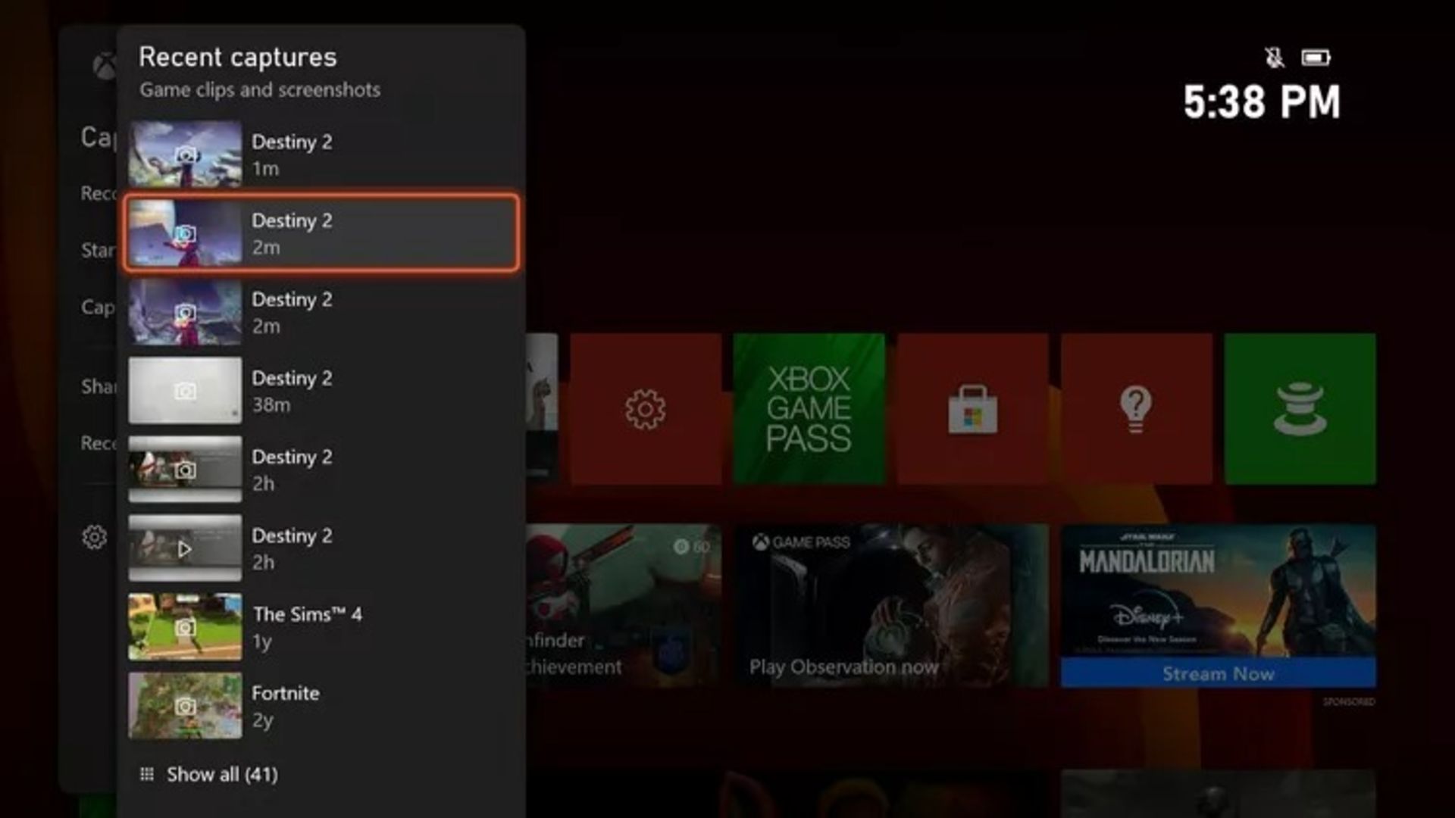Open the Settings gear tile on the dashboard
Image resolution: width=1455 pixels, height=818 pixels.
(x=645, y=409)
